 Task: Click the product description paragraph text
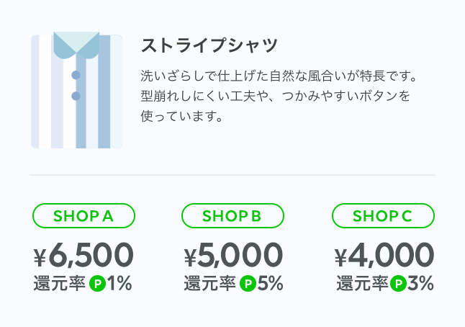click(x=279, y=96)
